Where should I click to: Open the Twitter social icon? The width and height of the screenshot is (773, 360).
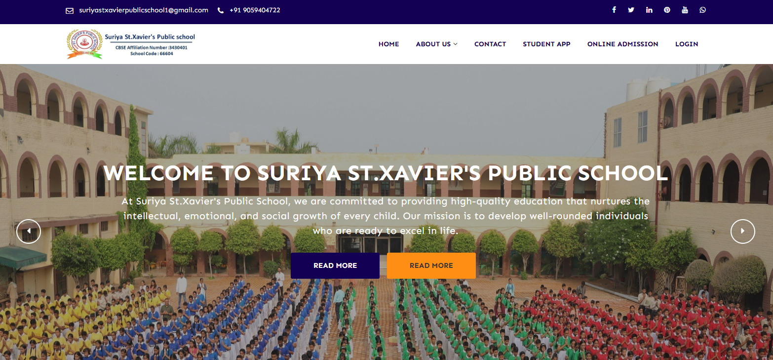tap(631, 10)
